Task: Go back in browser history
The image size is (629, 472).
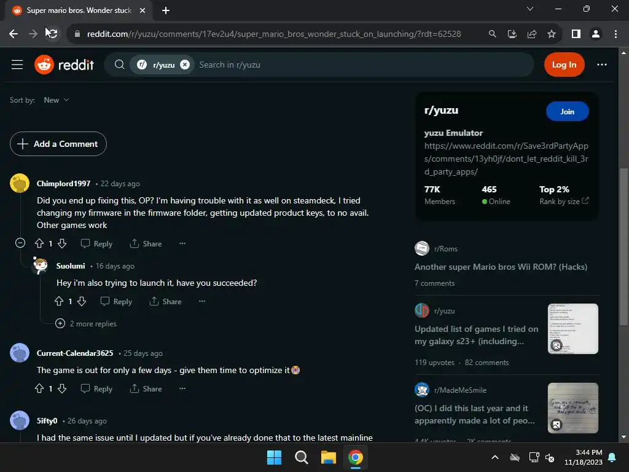Action: pos(14,34)
